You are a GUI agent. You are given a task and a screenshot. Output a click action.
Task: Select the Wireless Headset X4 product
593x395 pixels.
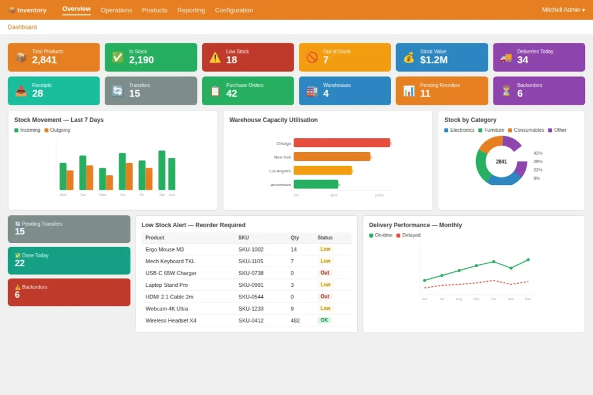coord(171,320)
